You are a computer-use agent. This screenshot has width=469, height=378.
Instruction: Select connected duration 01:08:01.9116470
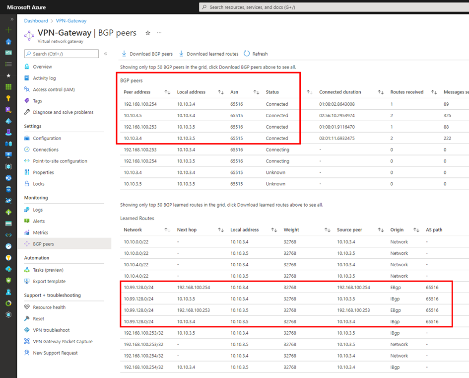click(337, 127)
